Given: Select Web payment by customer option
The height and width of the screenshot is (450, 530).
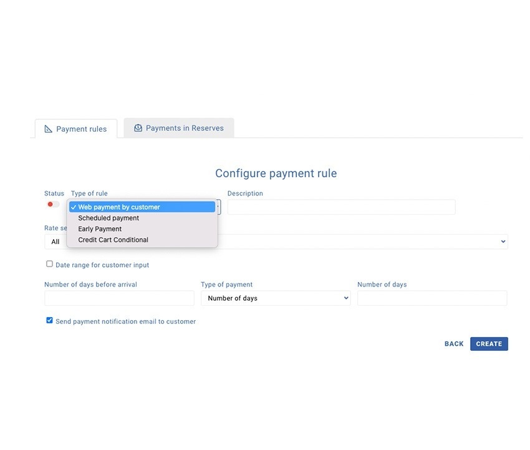Looking at the screenshot, I should (x=119, y=207).
